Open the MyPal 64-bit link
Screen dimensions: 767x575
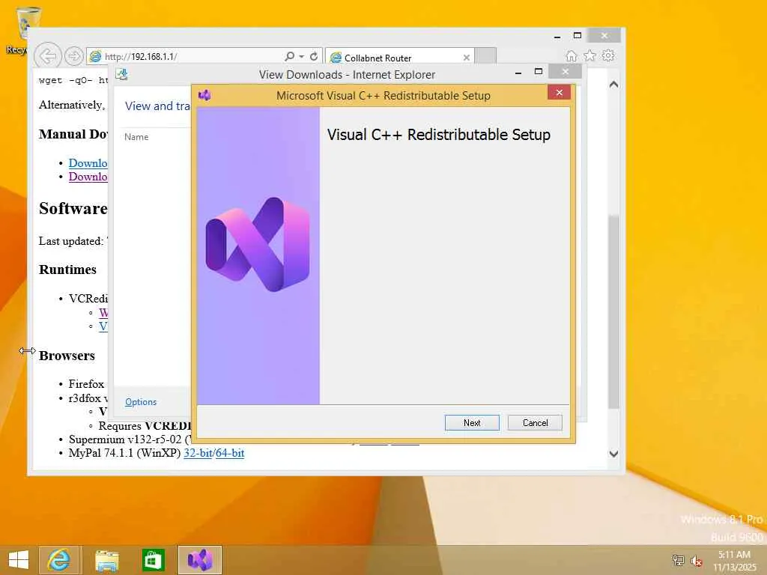pyautogui.click(x=230, y=453)
